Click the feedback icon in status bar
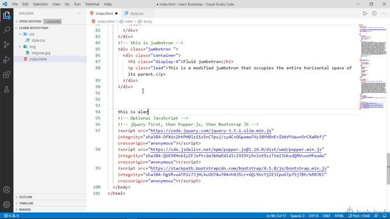The image size is (390, 219). (376, 216)
